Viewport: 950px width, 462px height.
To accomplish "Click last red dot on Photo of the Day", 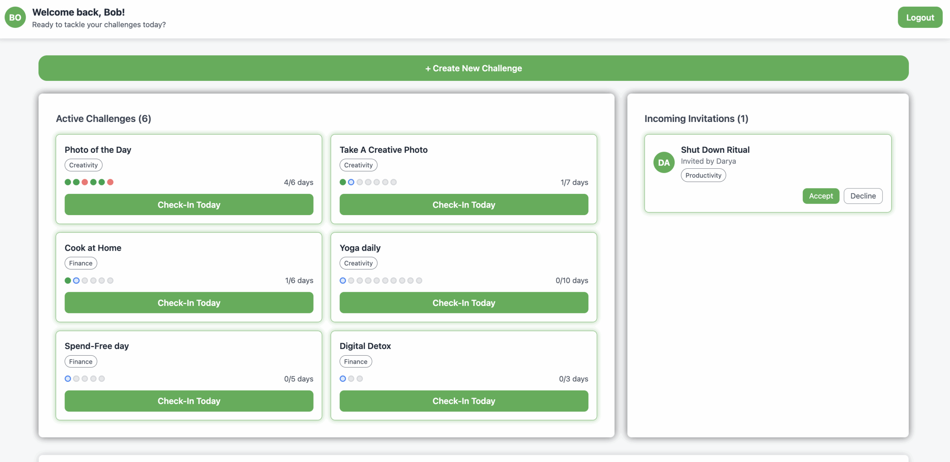I will click(110, 182).
